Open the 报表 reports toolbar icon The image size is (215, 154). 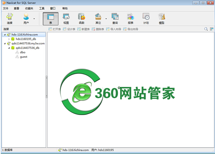click(131, 19)
